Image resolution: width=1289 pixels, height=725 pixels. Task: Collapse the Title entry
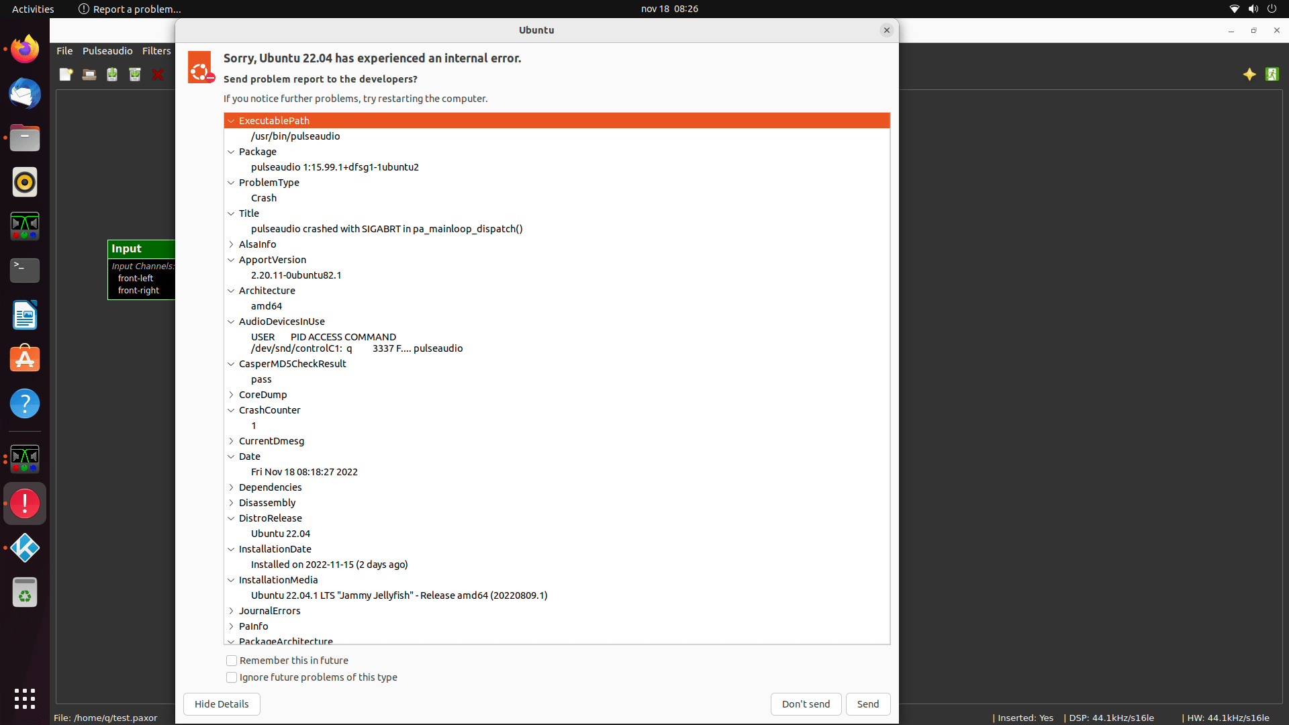click(x=231, y=213)
